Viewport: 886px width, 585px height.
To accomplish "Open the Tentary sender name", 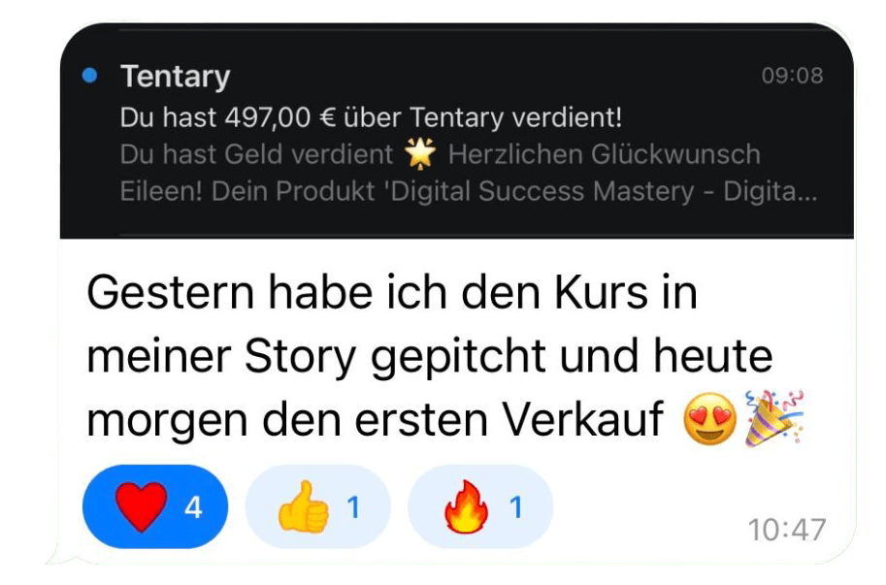I will tap(176, 77).
